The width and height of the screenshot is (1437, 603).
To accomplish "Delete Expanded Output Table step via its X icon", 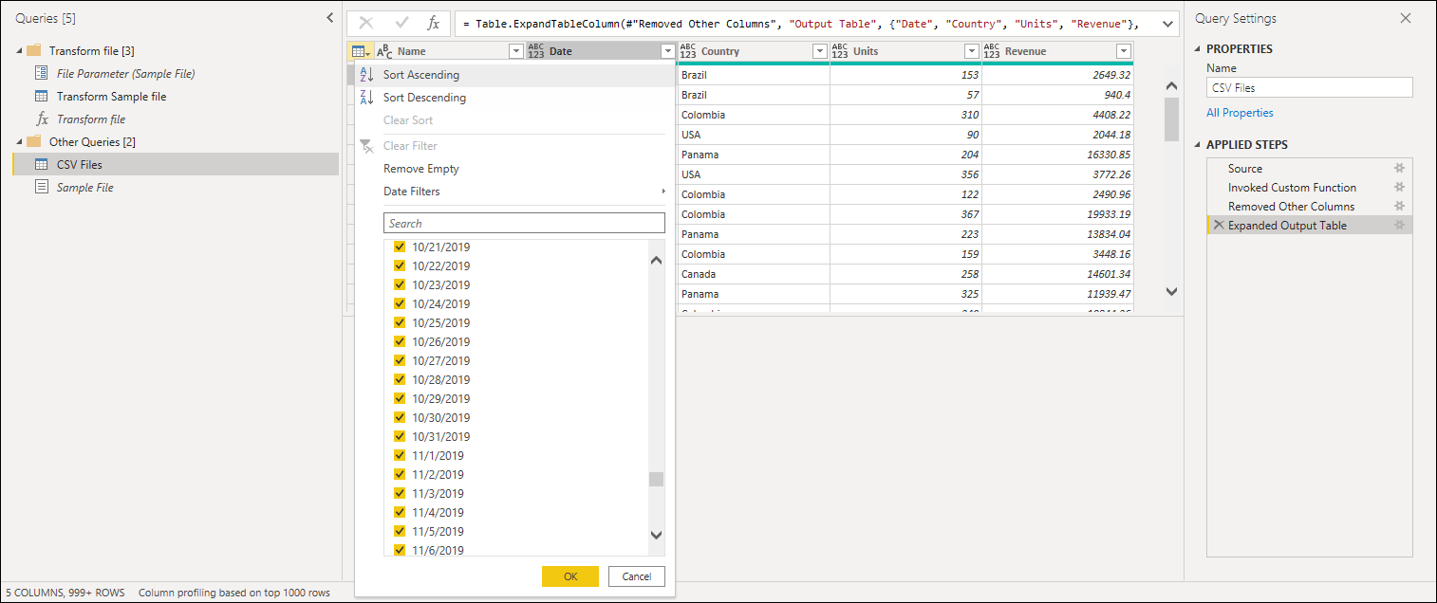I will pos(1218,225).
